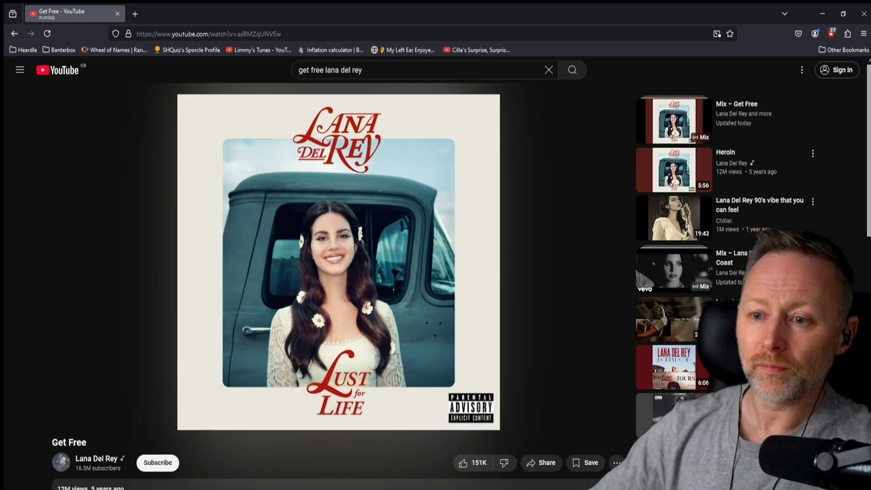Screen dimensions: 871x490
Task: Play Lana Del Rey 90's vibe thumbnail
Action: (674, 218)
